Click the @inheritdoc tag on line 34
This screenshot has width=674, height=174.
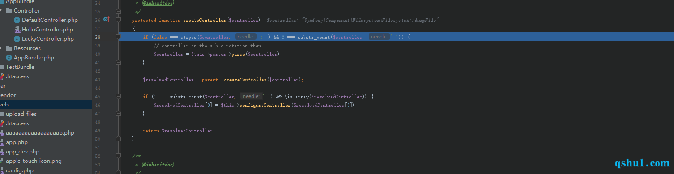tap(158, 3)
